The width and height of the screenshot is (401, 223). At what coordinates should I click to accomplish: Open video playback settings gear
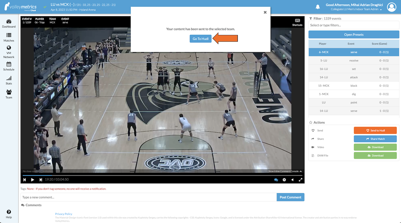(284, 180)
